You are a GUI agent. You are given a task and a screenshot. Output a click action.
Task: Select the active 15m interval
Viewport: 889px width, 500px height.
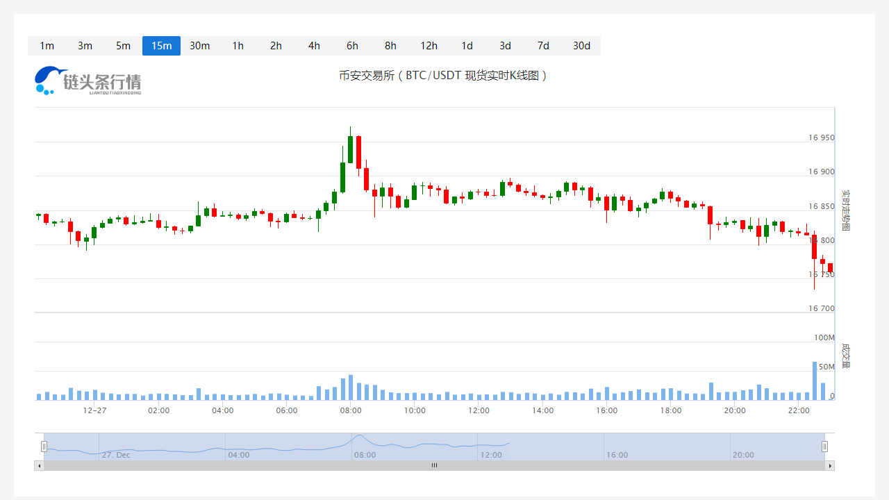tap(161, 46)
